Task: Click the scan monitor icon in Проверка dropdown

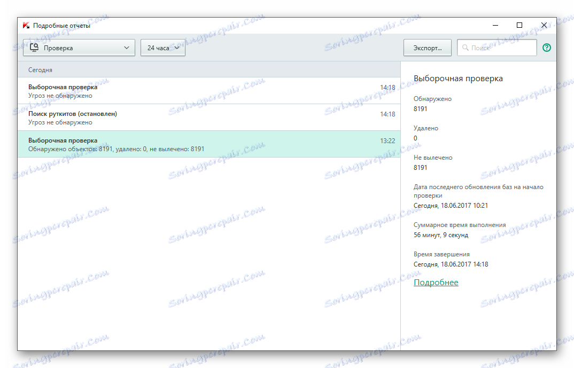Action: point(34,48)
